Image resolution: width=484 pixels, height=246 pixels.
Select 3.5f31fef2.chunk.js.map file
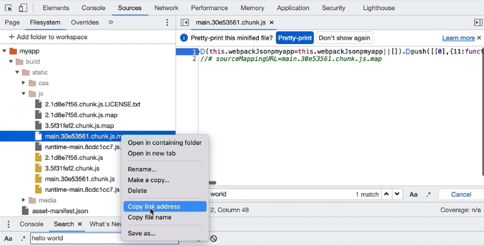click(x=79, y=126)
